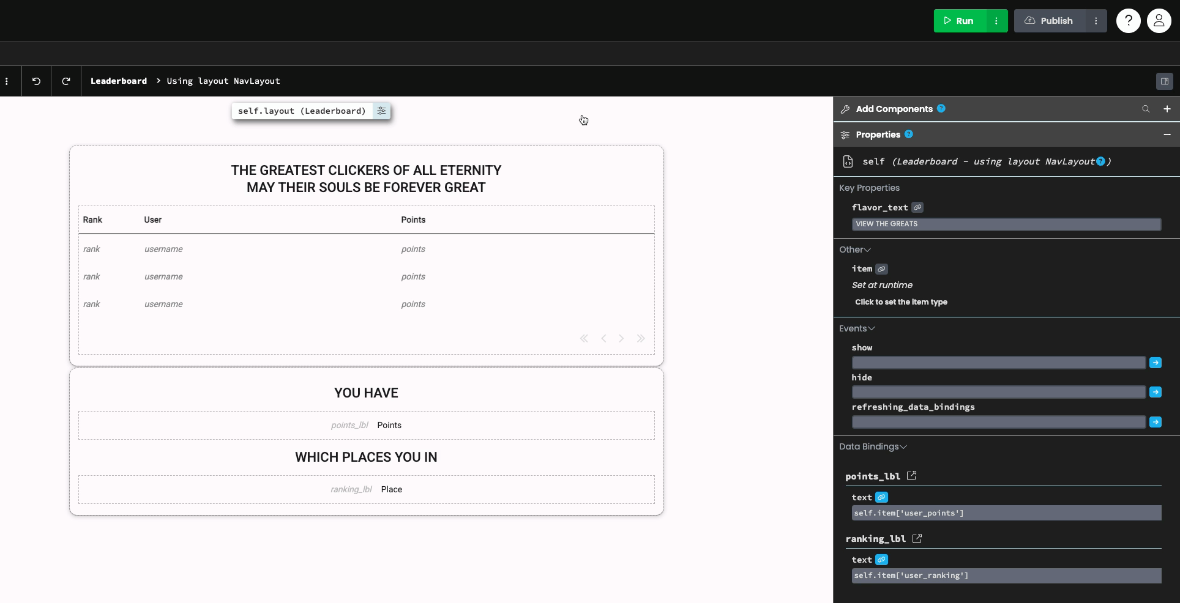Click Leaderboard in the breadcrumb
The width and height of the screenshot is (1180, 603).
pyautogui.click(x=119, y=81)
